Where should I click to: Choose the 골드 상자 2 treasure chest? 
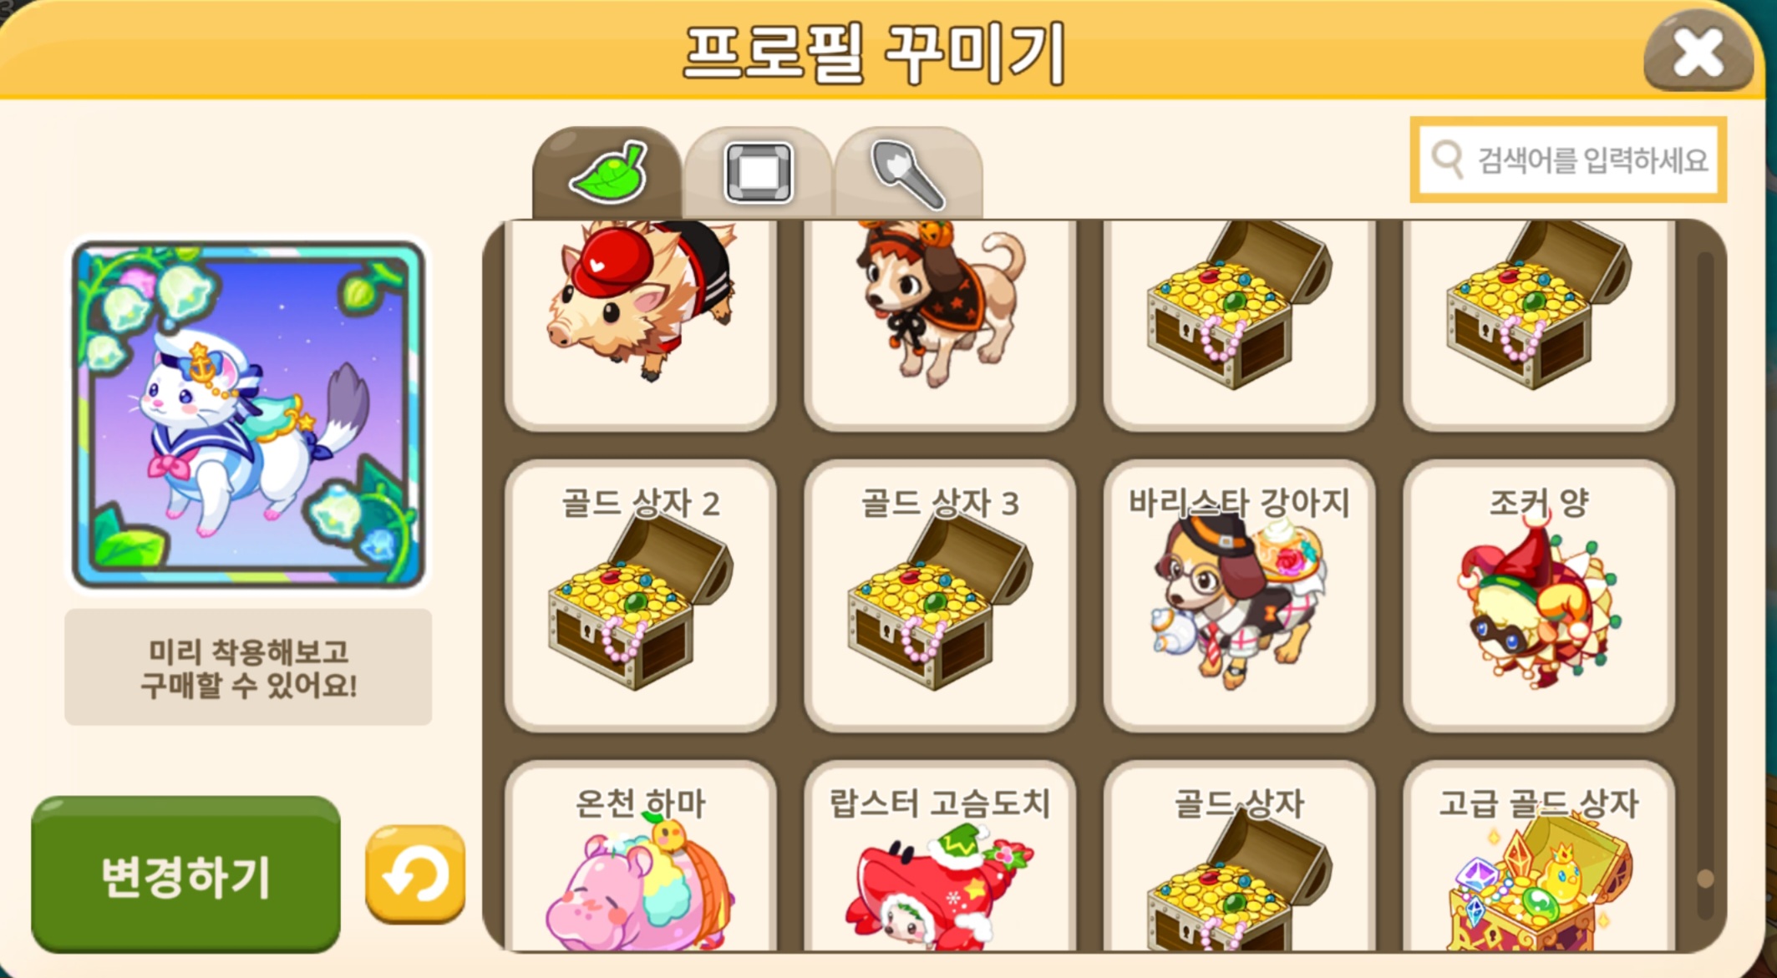(x=641, y=596)
